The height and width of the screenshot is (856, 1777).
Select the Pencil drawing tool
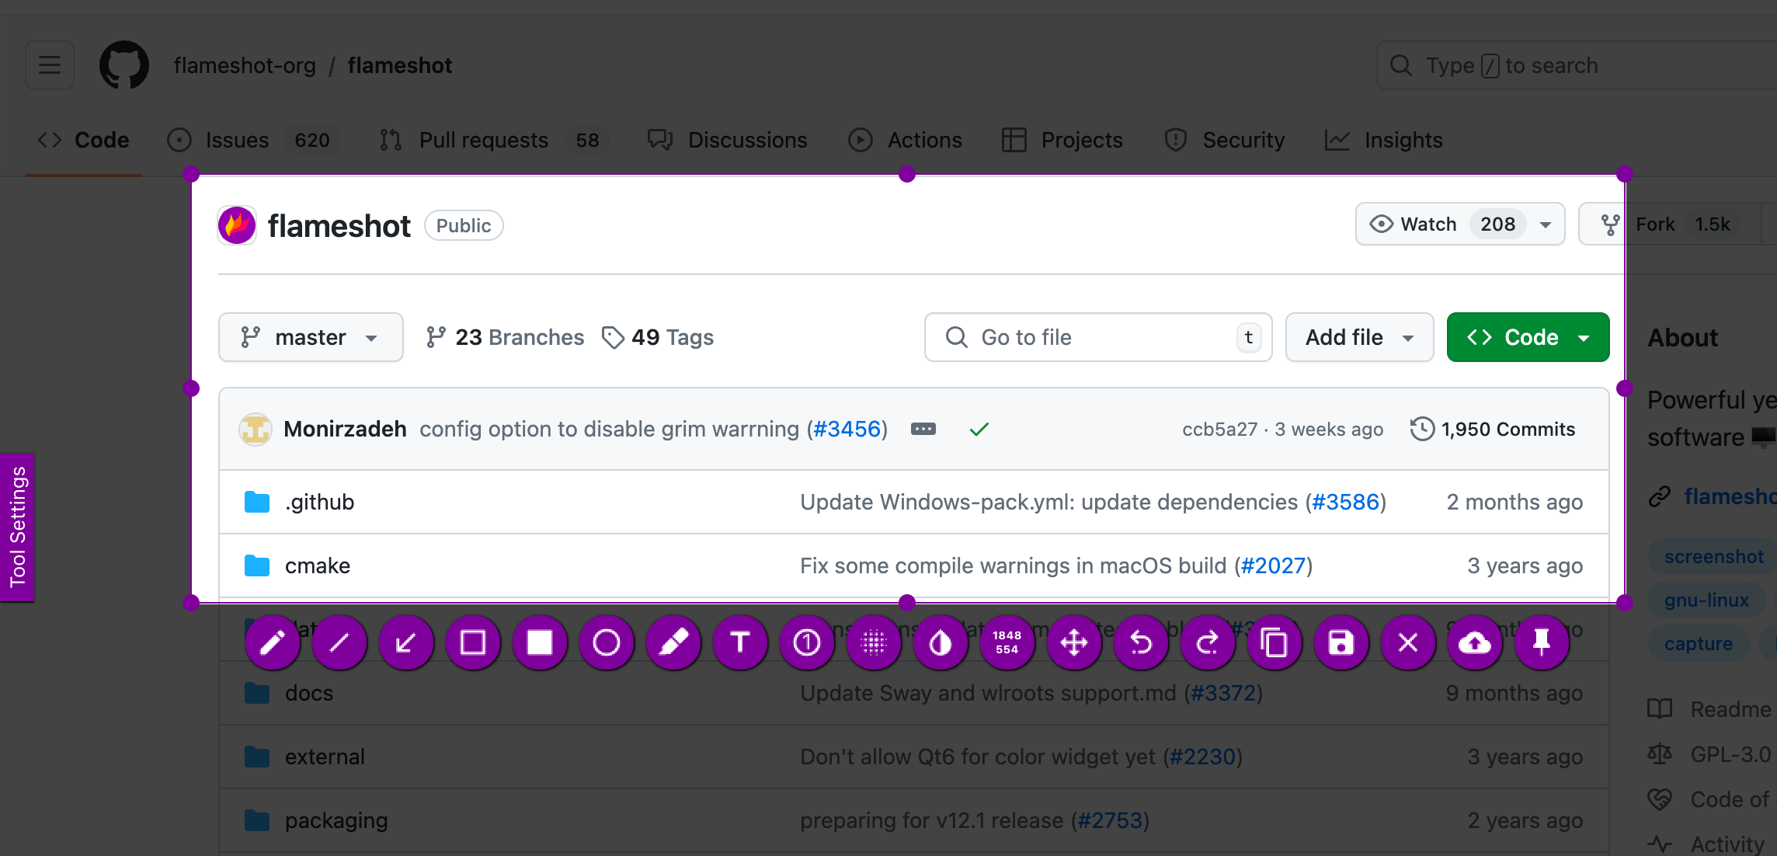point(273,642)
